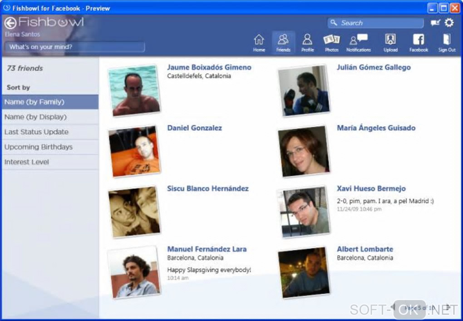Go to the previous friends page arrow
Viewport: 463px width, 321px height.
393,307
